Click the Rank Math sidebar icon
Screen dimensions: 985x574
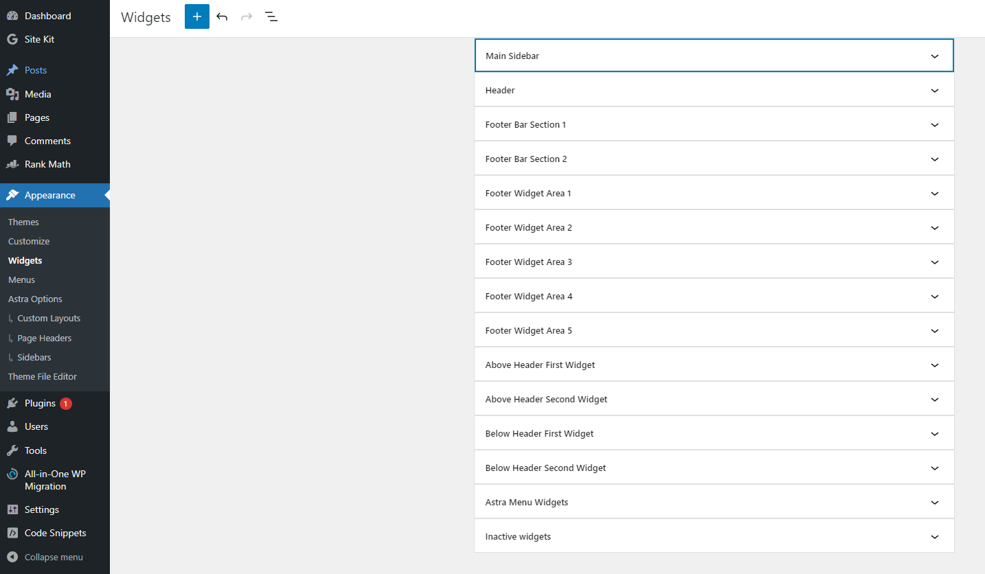[x=14, y=163]
